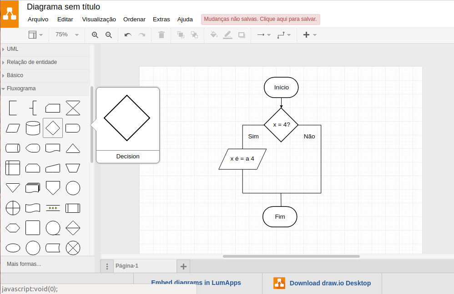This screenshot has height=294, width=454.
Task: Select the Decision diamond shape
Action: click(53, 128)
